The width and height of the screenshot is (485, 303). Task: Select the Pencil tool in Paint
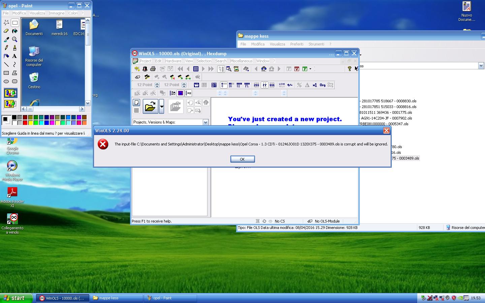(6, 48)
